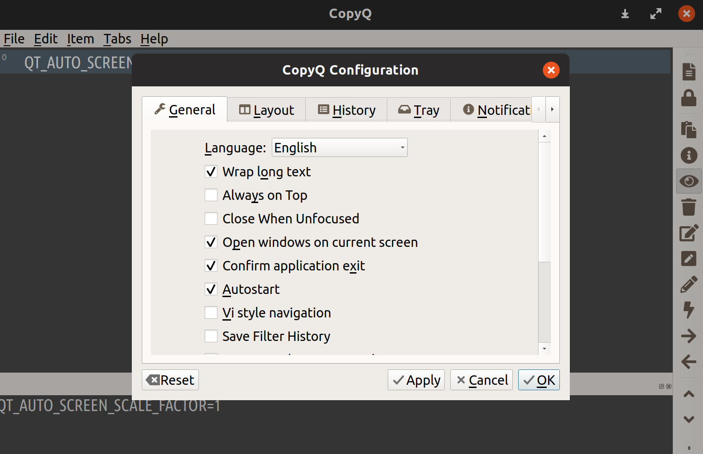Switch to the History tab

point(347,110)
